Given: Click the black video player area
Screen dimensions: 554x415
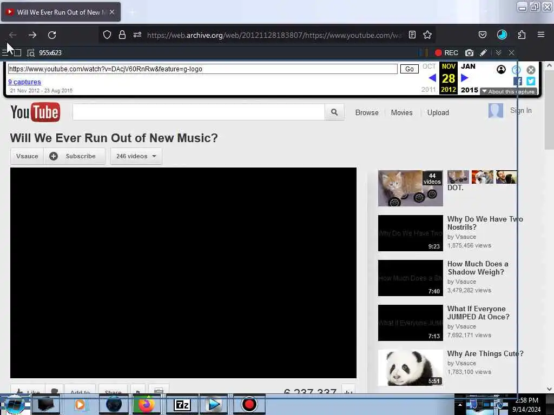Looking at the screenshot, I should click(183, 273).
